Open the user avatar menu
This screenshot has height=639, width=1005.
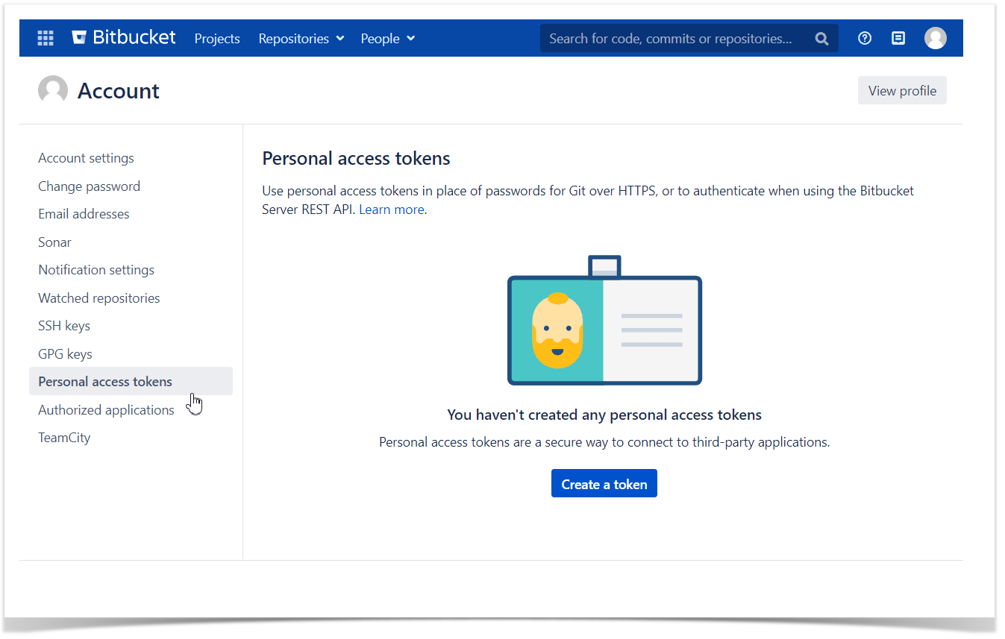pos(935,38)
